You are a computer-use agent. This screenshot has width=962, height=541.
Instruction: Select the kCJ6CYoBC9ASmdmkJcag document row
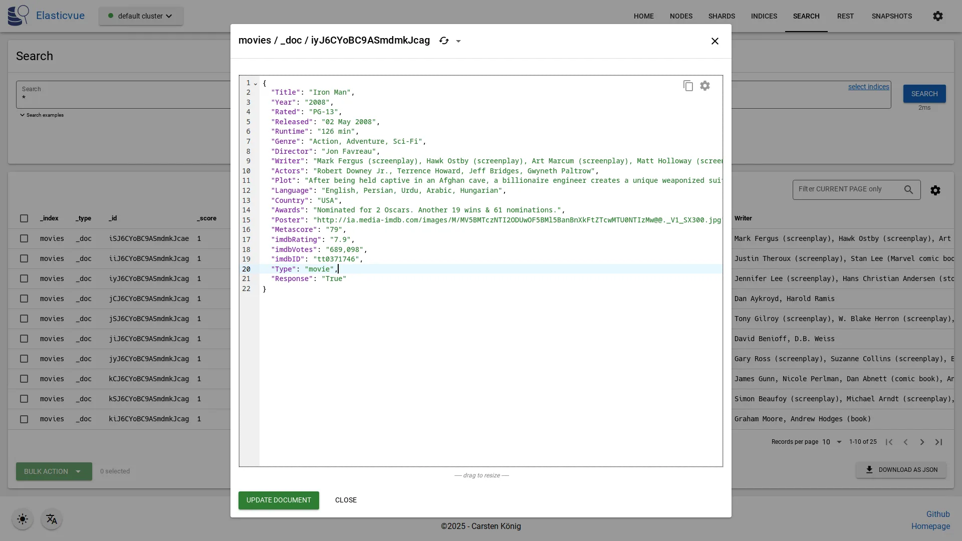tap(24, 379)
